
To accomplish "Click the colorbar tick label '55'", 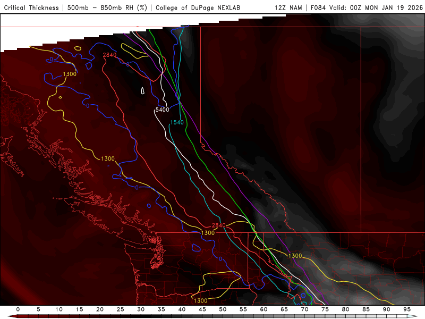I will pos(243,309).
